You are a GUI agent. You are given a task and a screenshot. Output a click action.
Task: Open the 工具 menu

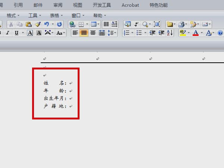tap(35, 15)
